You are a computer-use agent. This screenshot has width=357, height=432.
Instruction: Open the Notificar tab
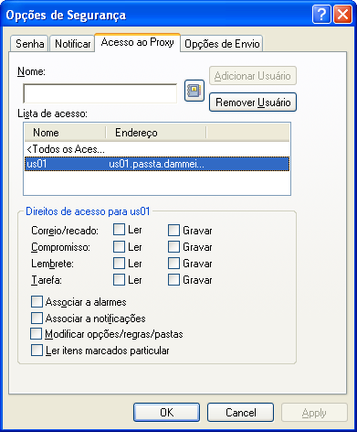pyautogui.click(x=72, y=44)
